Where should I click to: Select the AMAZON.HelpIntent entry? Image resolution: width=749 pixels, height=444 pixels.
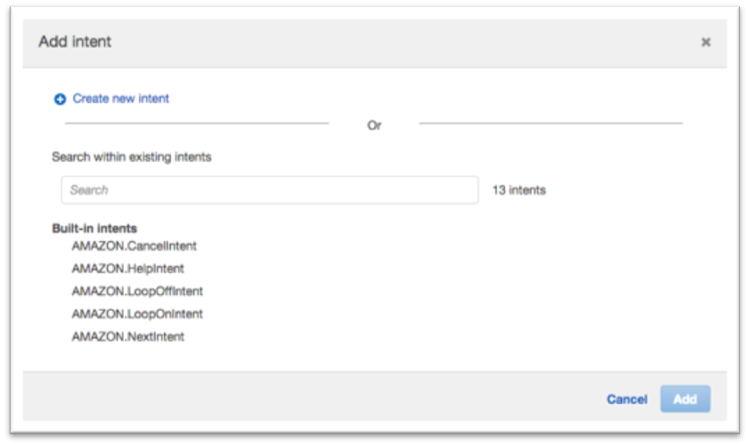point(128,269)
